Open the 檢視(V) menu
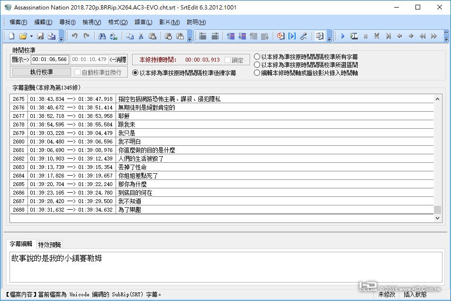This screenshot has width=451, height=301. pyautogui.click(x=92, y=22)
